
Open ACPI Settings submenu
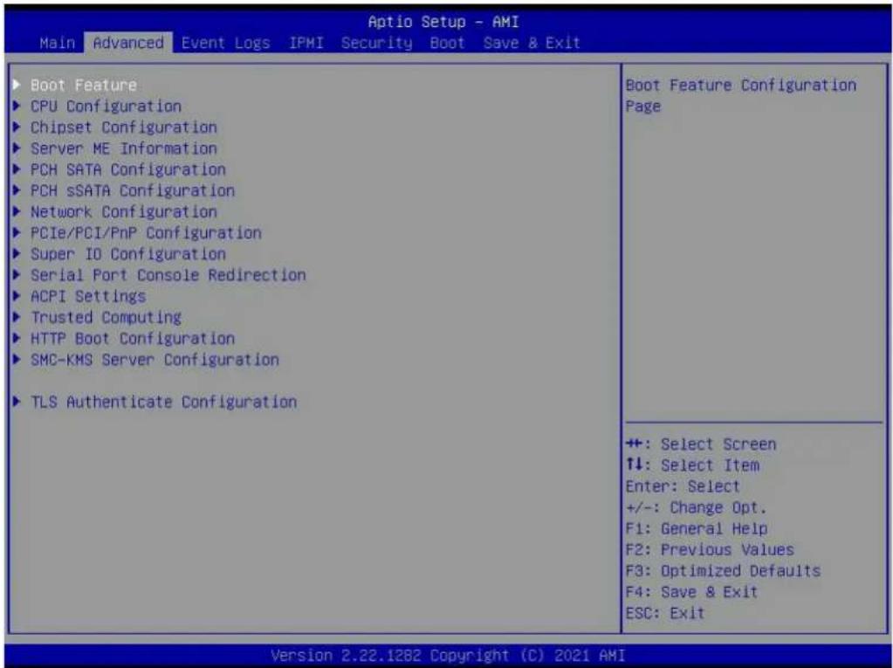tap(88, 296)
